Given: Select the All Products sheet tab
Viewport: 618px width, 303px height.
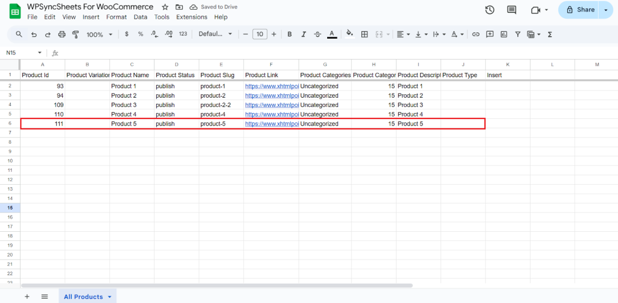Looking at the screenshot, I should 88,297.
